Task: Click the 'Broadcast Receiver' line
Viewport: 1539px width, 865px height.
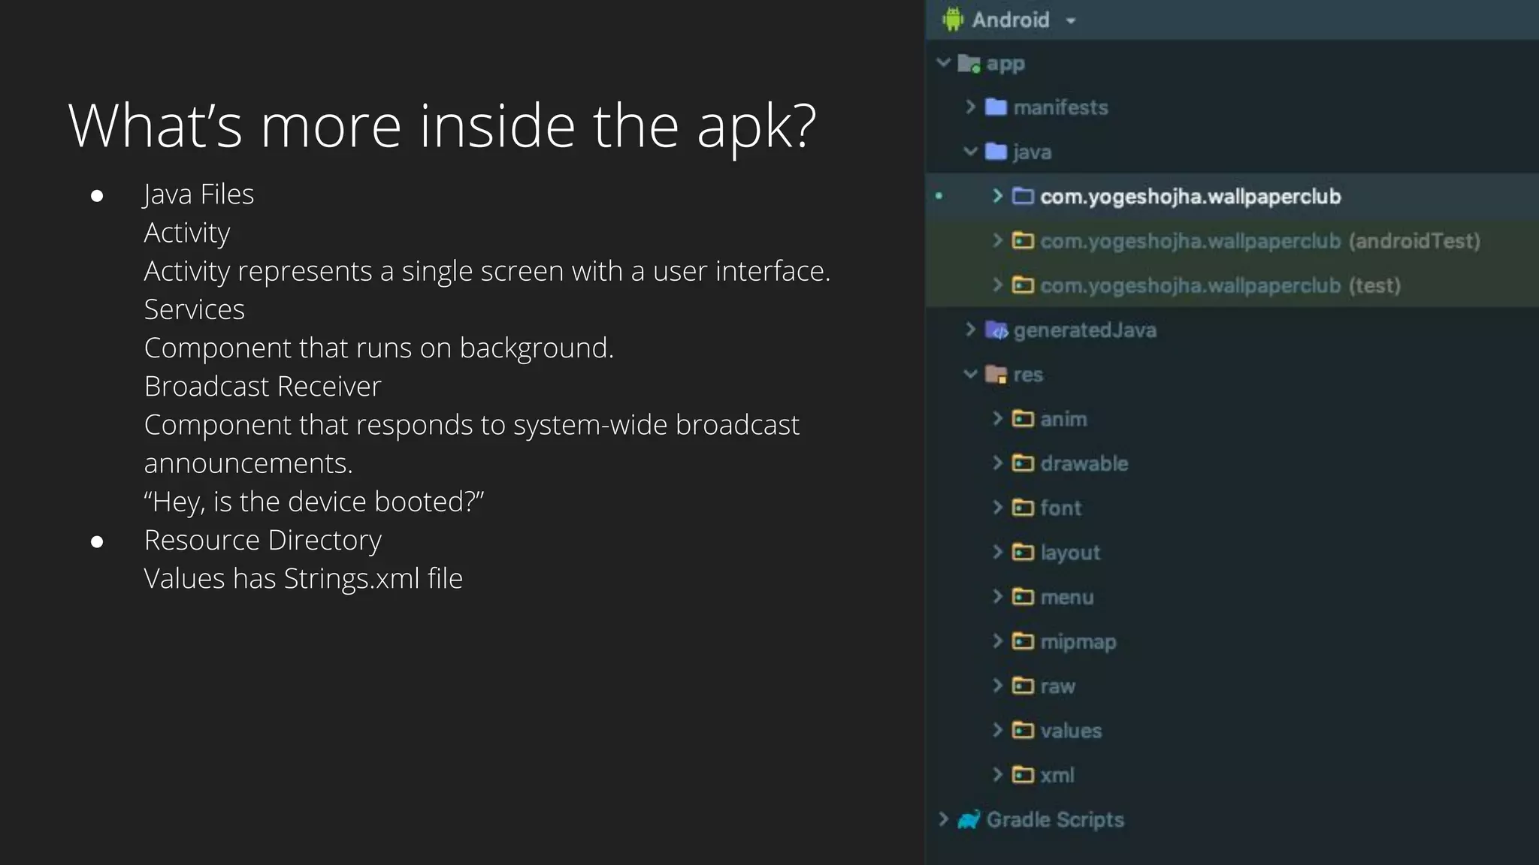Action: click(x=262, y=386)
